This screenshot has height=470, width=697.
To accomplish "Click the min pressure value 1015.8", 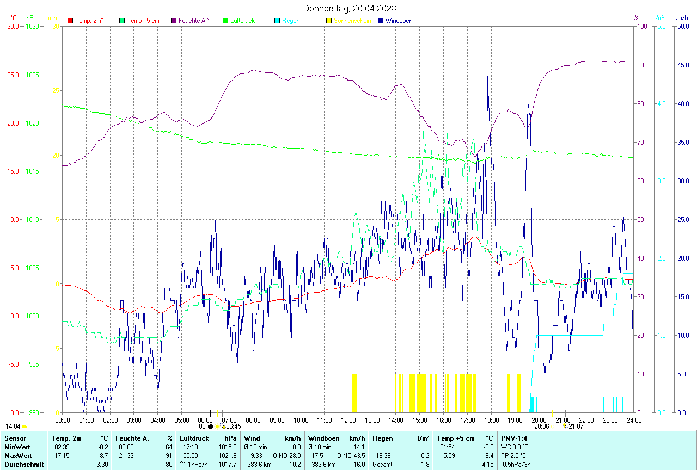I will coord(228,447).
